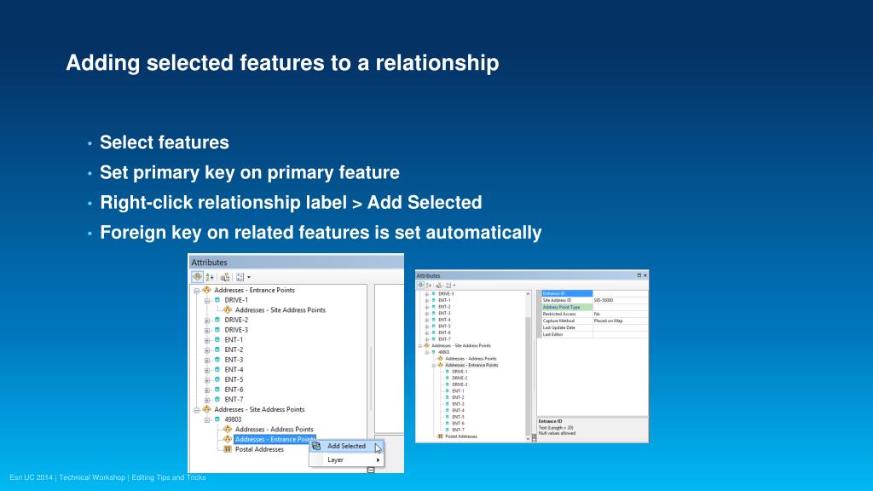Click feature icon beside ENT-3 in larger window
This screenshot has height=491, width=873.
tap(217, 360)
